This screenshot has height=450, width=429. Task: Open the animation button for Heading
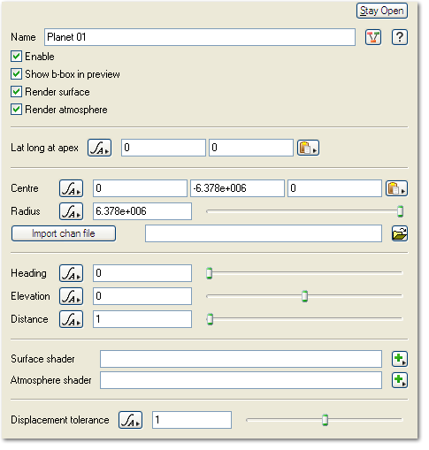71,273
